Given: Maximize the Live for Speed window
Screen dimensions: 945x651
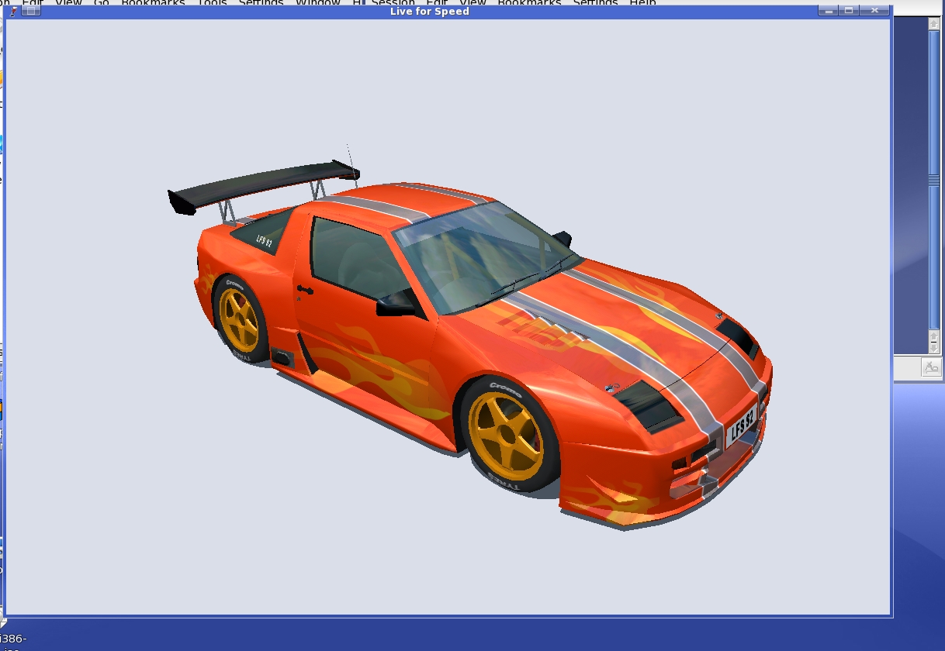Looking at the screenshot, I should click(849, 11).
